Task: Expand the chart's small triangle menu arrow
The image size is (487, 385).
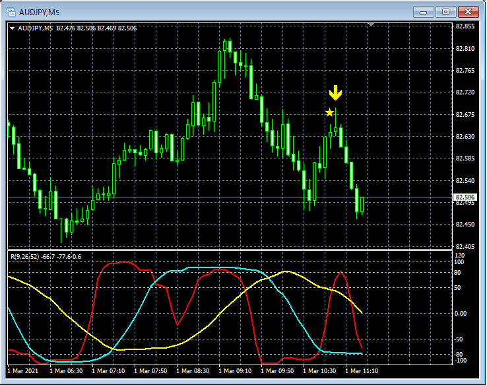Action: pyautogui.click(x=12, y=28)
